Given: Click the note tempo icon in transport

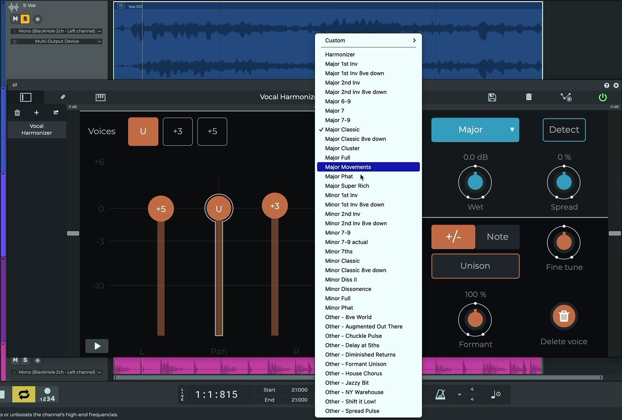Looking at the screenshot, I should pos(496,394).
